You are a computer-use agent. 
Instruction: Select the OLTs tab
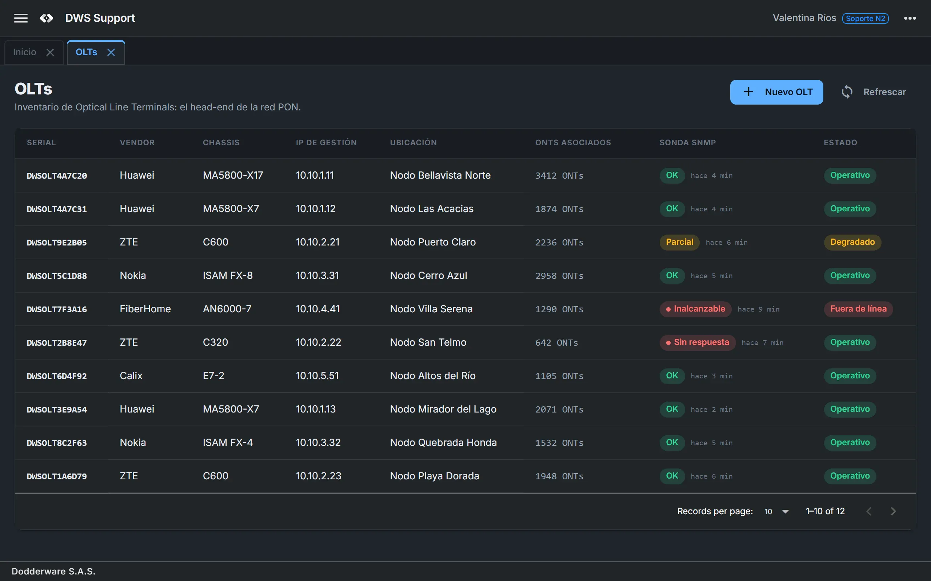pyautogui.click(x=86, y=52)
